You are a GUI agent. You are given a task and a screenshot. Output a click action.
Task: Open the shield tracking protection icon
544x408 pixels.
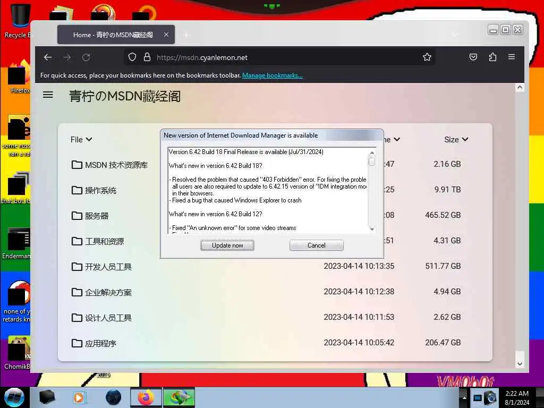[x=132, y=57]
